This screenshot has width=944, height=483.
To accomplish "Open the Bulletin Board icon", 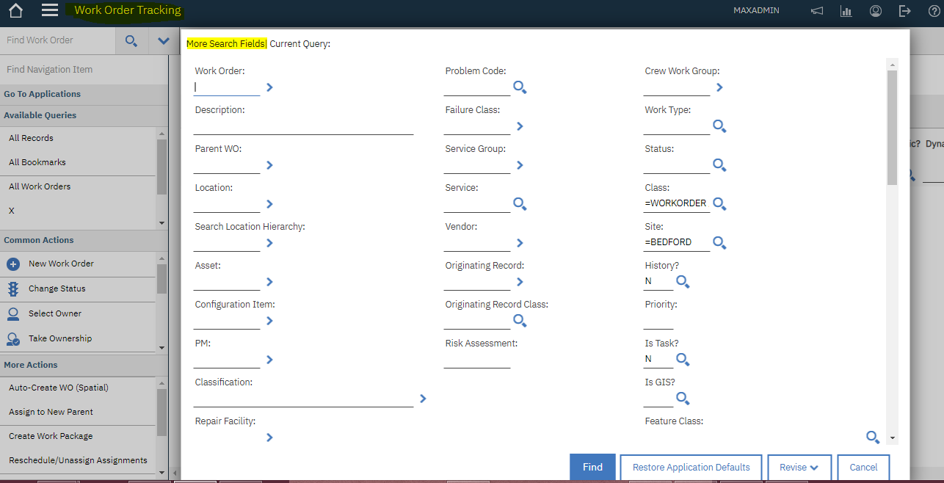I will pyautogui.click(x=816, y=10).
